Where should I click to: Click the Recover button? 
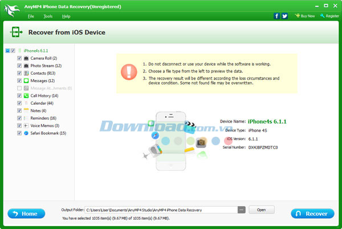pyautogui.click(x=312, y=214)
